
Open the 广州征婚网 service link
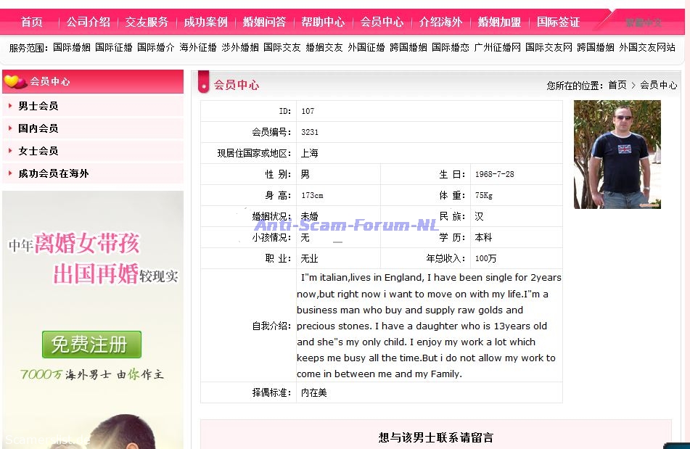coord(497,47)
